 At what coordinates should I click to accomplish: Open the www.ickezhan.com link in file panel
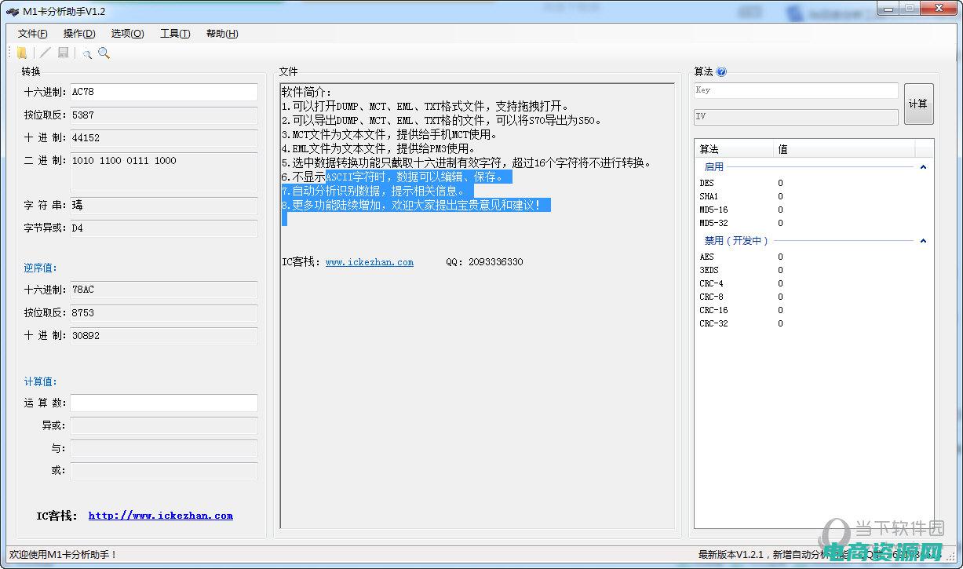point(369,262)
